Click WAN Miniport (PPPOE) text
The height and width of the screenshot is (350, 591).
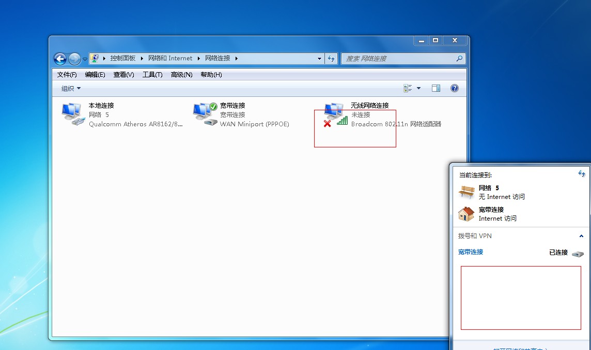254,124
